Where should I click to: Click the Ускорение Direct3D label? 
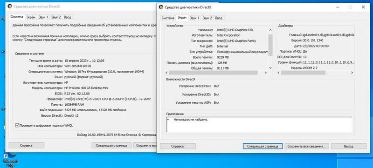tap(196, 94)
